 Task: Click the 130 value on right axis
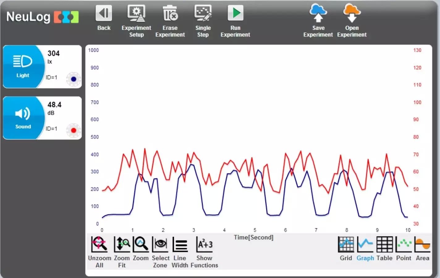417,50
